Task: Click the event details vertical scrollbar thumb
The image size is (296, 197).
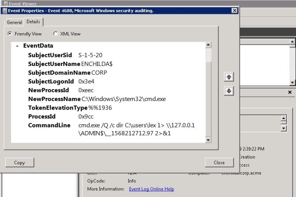Action: [208, 55]
